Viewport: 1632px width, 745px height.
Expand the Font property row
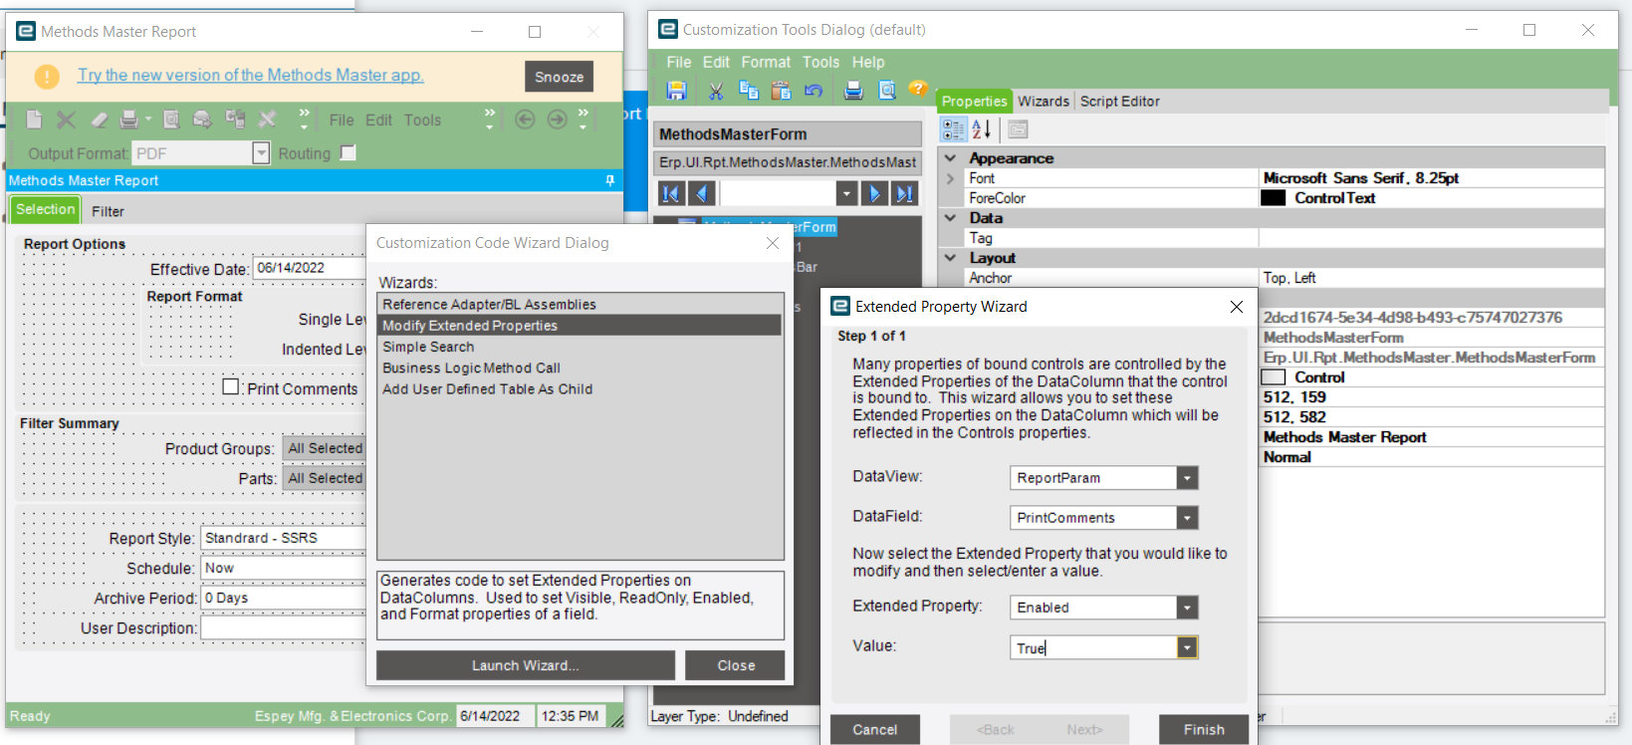[950, 178]
